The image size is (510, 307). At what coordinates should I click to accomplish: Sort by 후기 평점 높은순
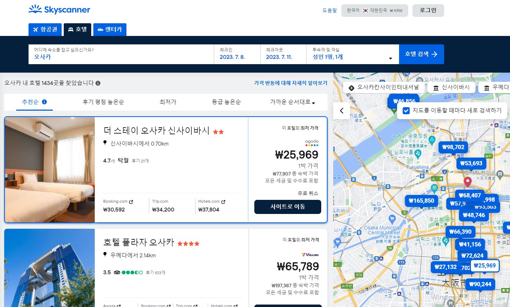[x=103, y=102]
